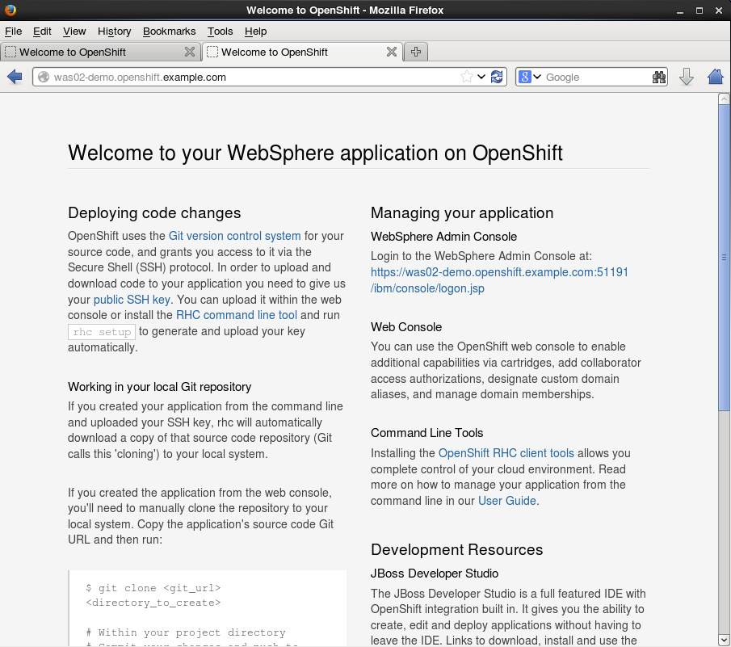
Task: Click the Managing your application heading
Action: pyautogui.click(x=462, y=213)
